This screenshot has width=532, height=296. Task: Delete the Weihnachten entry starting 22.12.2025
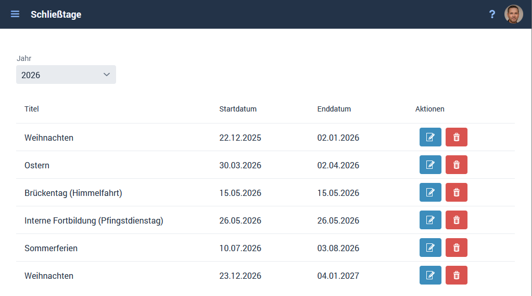(457, 137)
